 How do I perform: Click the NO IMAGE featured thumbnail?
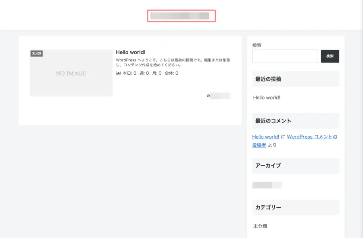click(x=71, y=73)
